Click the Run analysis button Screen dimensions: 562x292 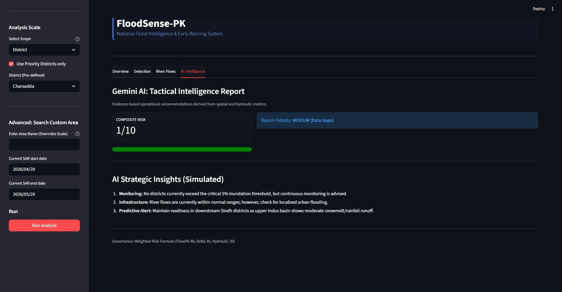point(44,225)
